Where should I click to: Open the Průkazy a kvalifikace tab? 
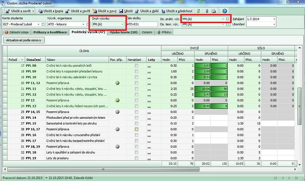coord(50,32)
